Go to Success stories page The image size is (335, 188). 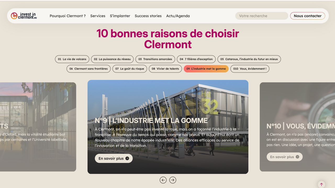148,16
